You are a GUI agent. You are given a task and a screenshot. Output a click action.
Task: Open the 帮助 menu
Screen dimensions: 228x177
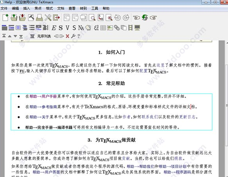pos(106,8)
